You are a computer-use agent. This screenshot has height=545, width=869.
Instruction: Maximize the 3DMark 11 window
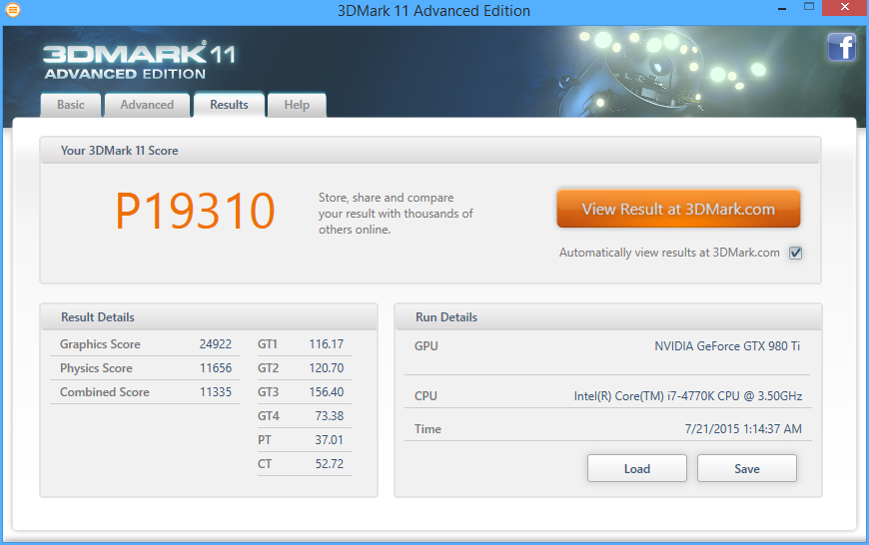(809, 7)
